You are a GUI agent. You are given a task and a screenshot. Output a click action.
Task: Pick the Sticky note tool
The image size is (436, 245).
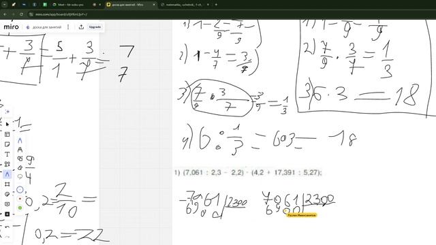click(x=7, y=144)
